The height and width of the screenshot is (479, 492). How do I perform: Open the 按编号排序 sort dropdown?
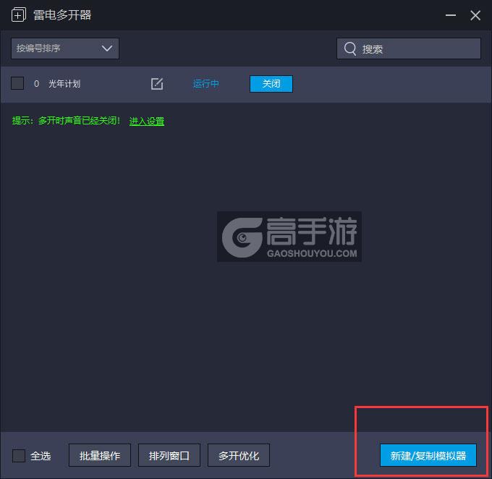pyautogui.click(x=65, y=48)
